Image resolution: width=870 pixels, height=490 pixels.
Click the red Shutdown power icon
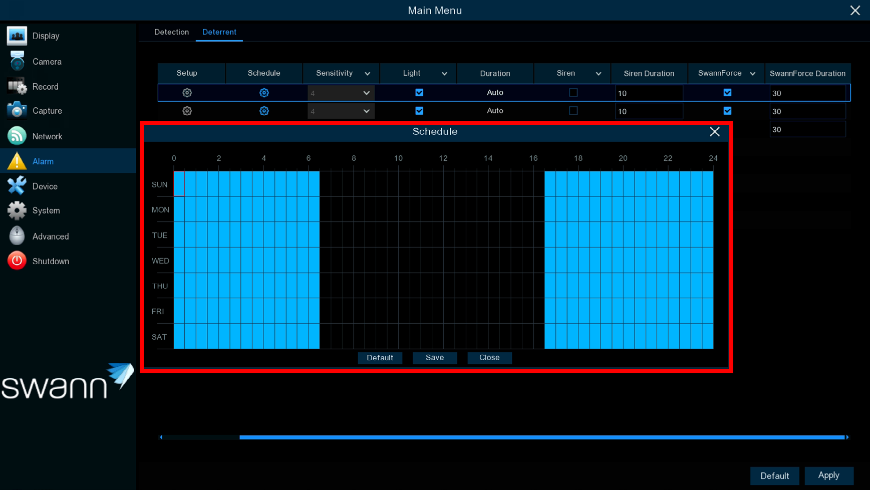17,261
